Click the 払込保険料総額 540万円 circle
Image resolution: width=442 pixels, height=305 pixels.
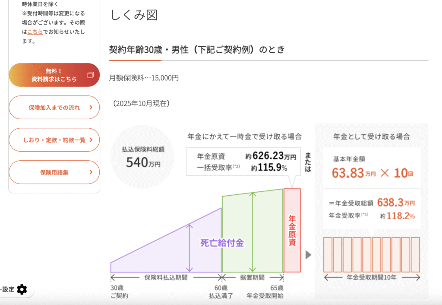[x=142, y=157]
